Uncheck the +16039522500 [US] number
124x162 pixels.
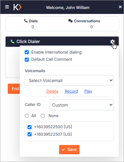(29, 127)
